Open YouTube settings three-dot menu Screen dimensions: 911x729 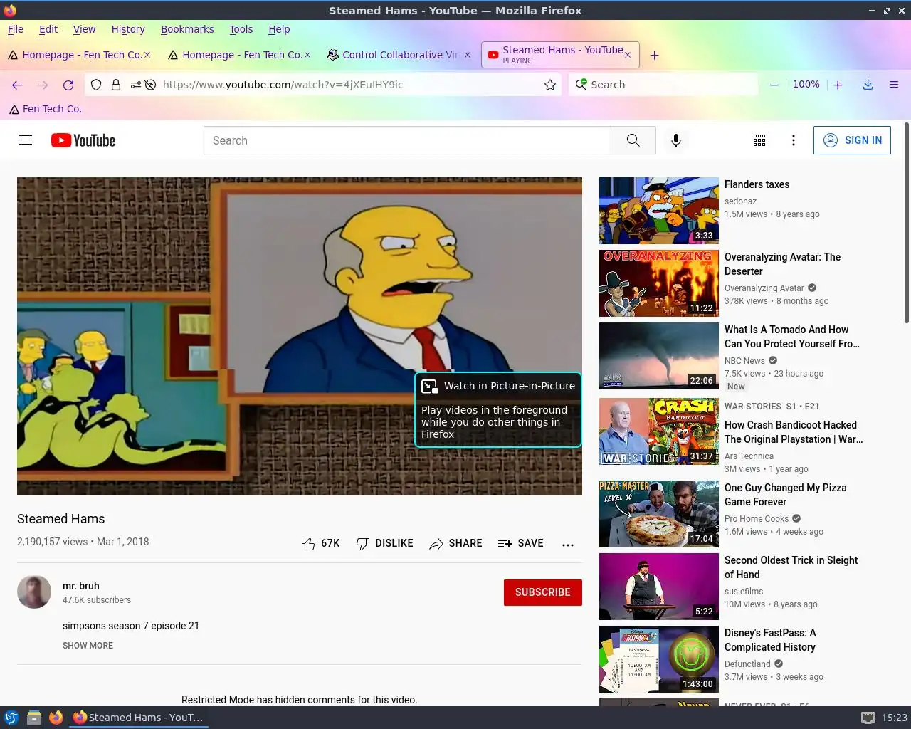coord(794,140)
